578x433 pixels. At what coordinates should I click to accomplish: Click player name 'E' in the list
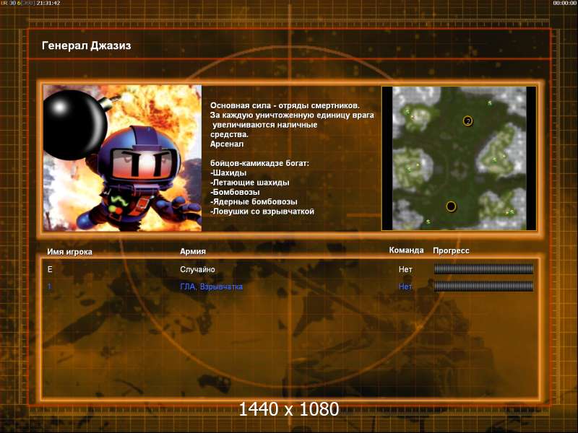click(50, 269)
